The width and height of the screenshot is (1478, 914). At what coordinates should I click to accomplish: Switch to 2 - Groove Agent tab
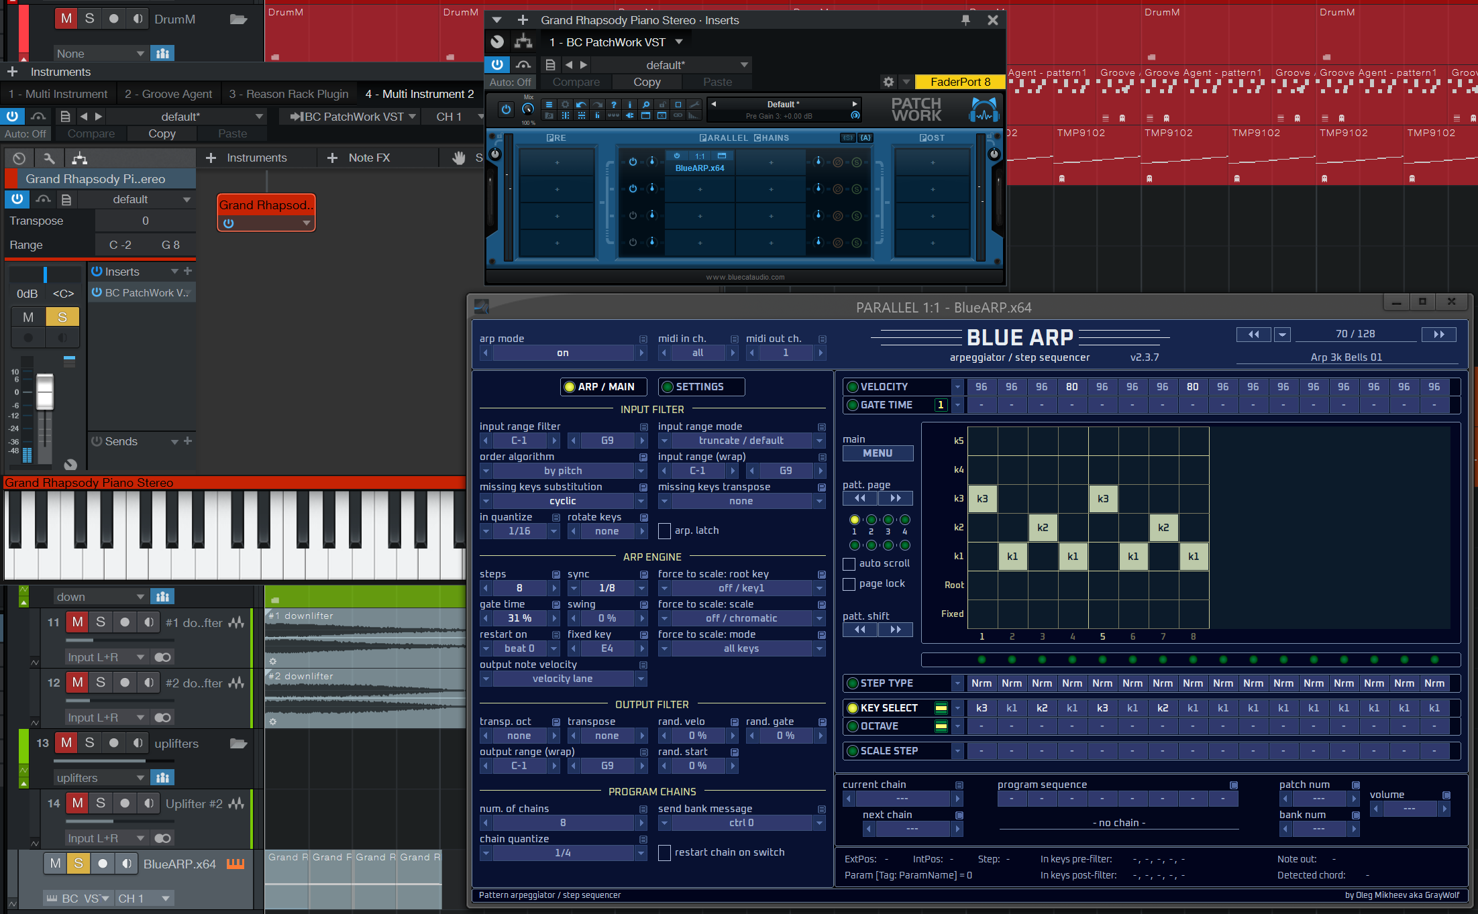click(x=168, y=94)
